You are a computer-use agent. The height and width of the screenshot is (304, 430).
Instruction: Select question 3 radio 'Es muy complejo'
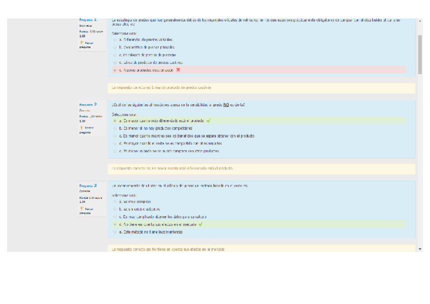tap(115, 201)
